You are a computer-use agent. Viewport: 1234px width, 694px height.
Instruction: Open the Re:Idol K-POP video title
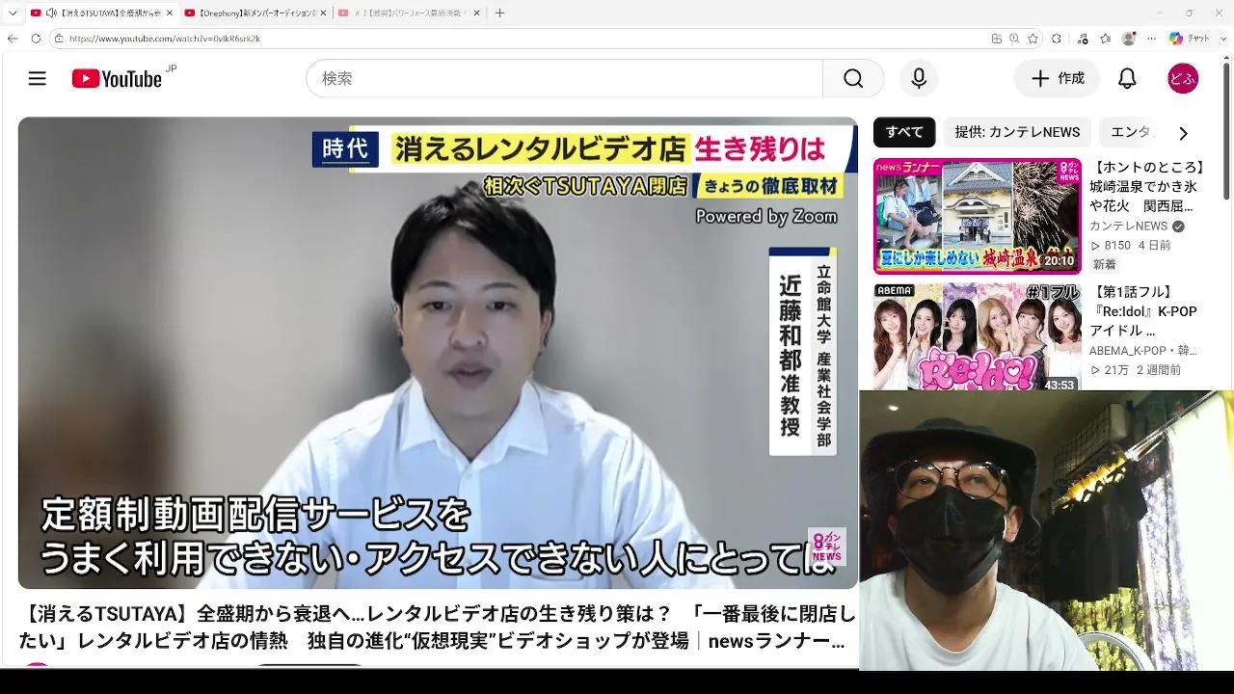point(1143,311)
